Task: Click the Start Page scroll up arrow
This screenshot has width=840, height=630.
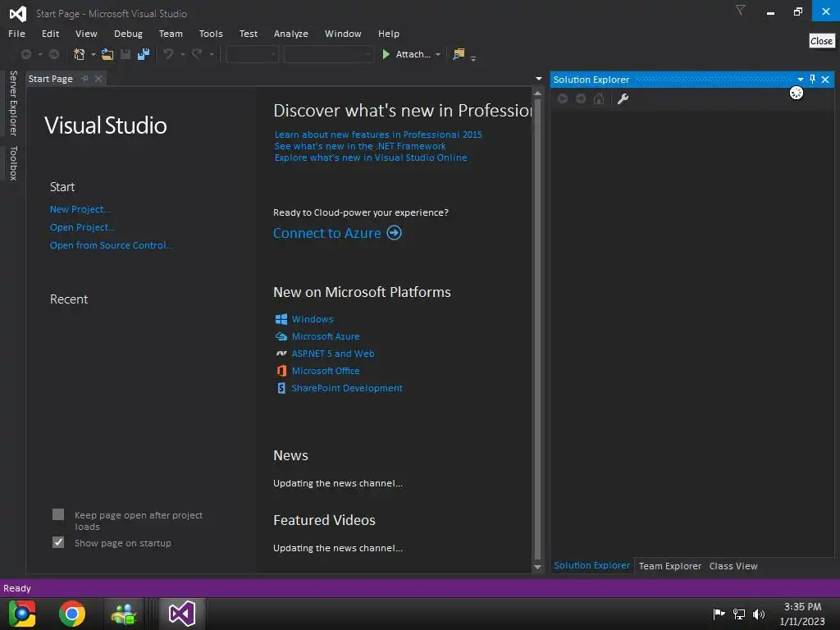Action: coord(538,94)
